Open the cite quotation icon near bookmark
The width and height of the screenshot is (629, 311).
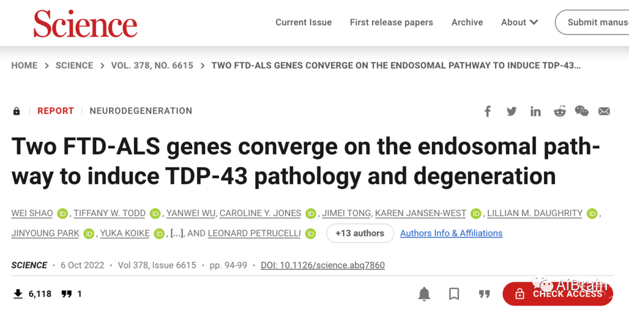485,294
